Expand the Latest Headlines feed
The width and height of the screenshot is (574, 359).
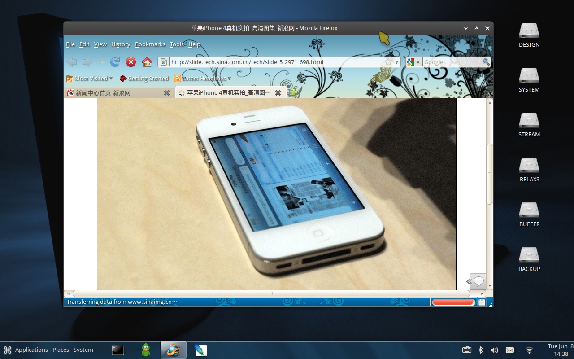(203, 79)
